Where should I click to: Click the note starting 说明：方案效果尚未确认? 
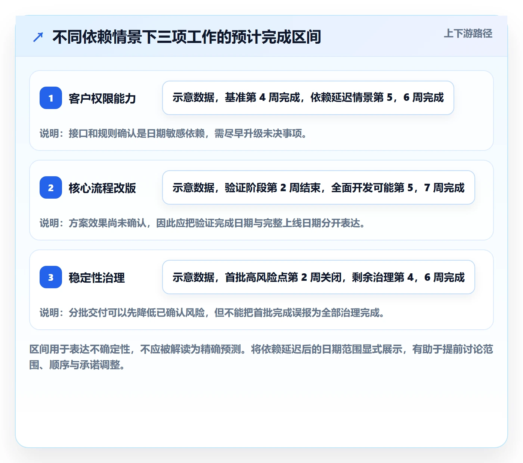point(202,223)
